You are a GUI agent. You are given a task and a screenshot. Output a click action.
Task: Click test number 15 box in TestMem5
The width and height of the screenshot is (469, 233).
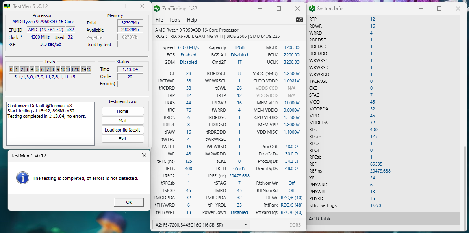tap(89, 69)
